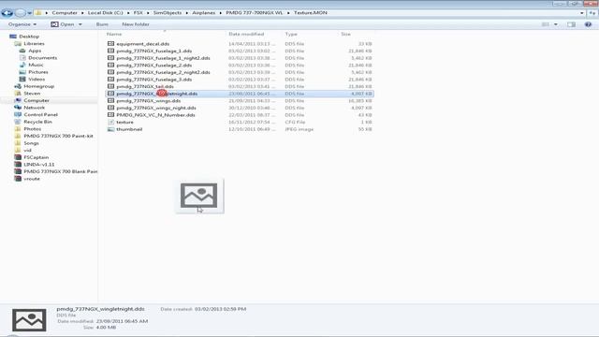
Task: Click the New folder button
Action: tap(135, 24)
